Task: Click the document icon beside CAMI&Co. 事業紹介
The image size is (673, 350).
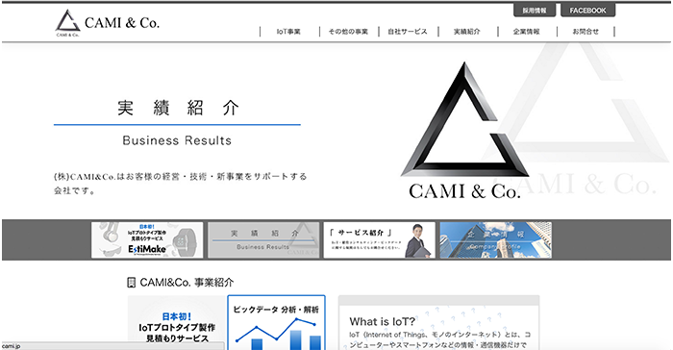Action: (132, 283)
